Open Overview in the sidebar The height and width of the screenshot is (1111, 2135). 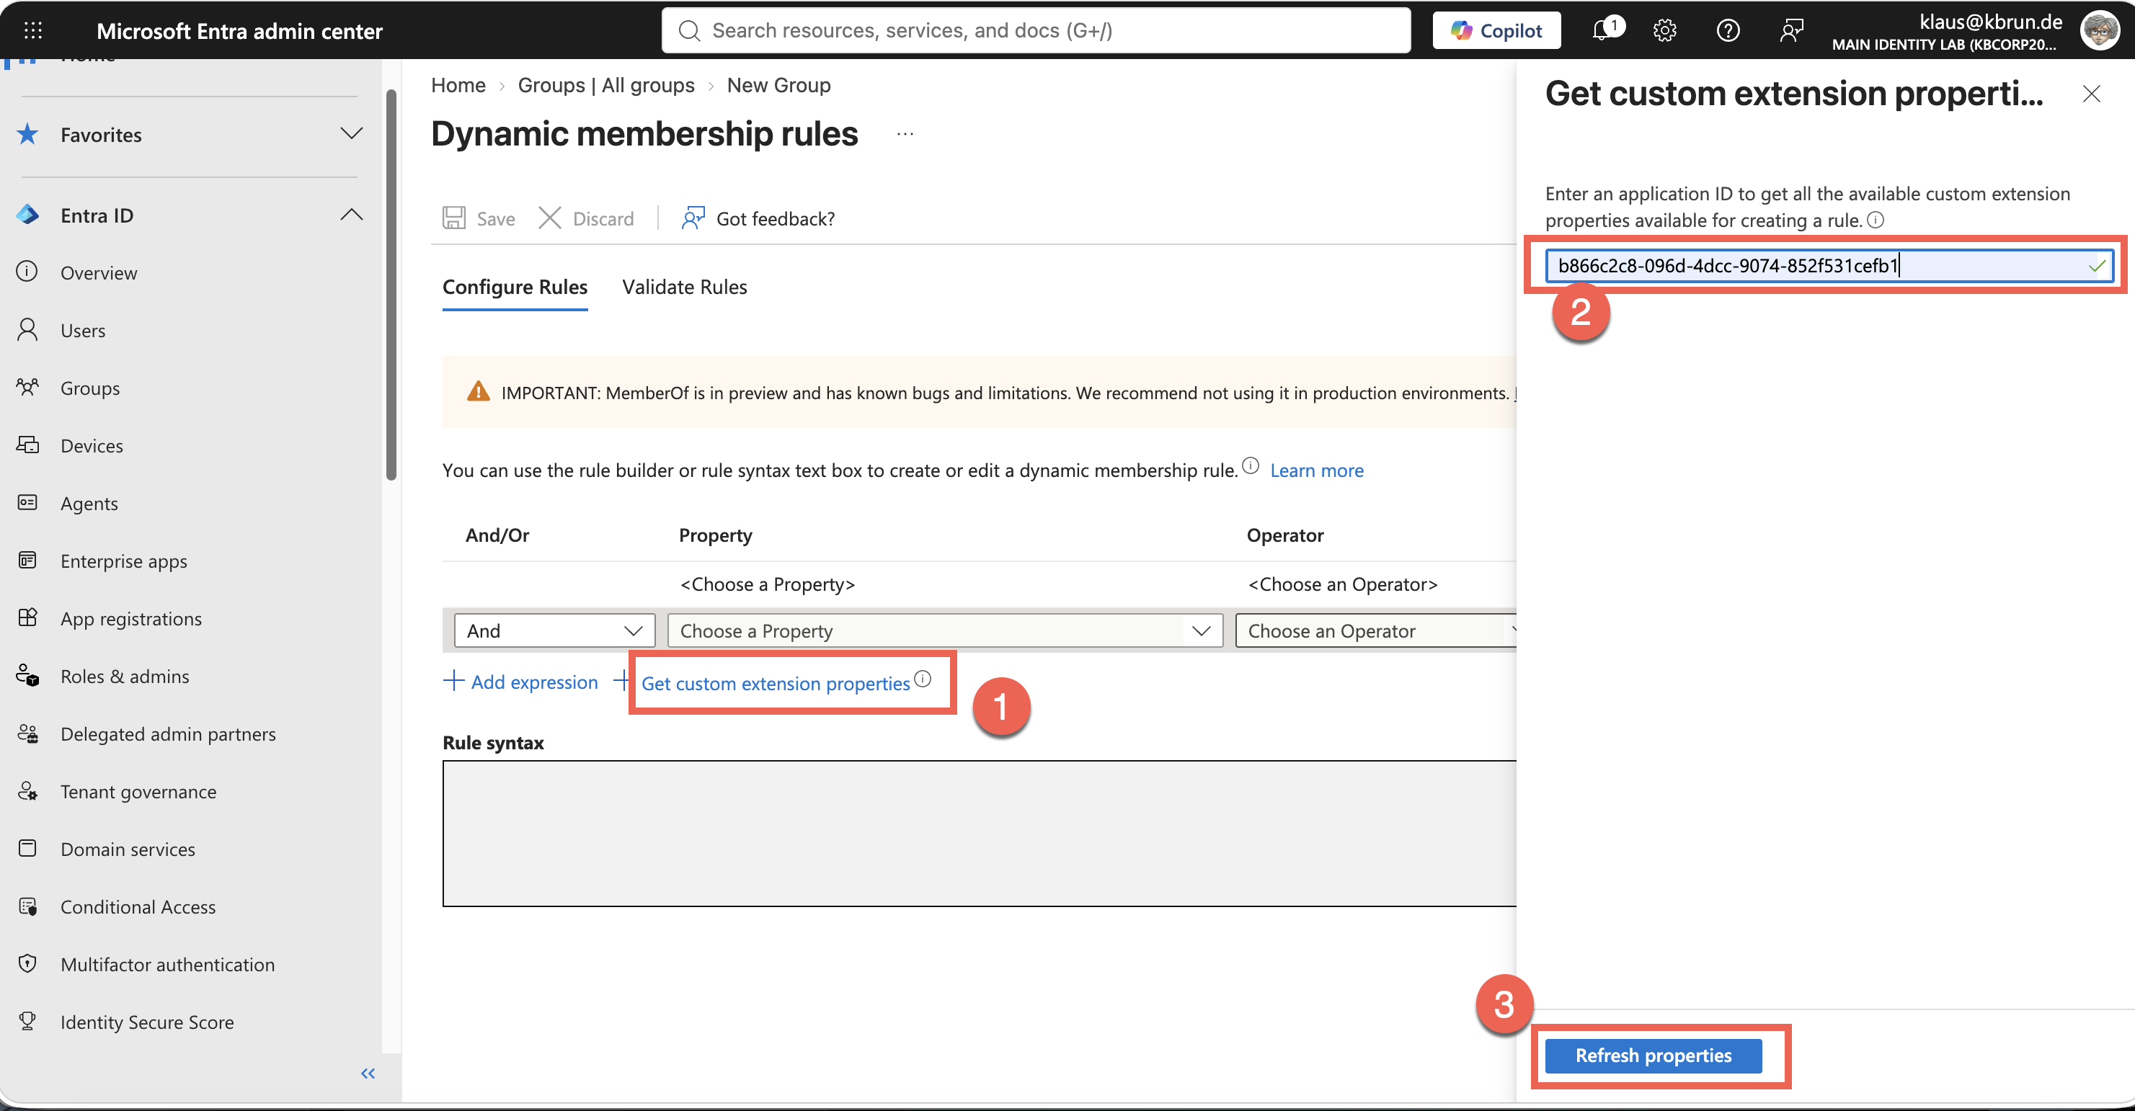tap(99, 272)
